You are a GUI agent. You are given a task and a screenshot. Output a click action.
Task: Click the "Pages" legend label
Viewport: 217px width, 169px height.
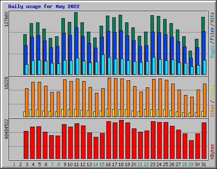pyautogui.click(x=212, y=52)
